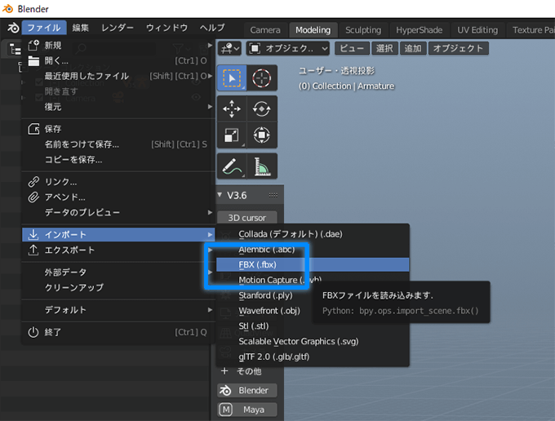
Task: Click the Blender keymap button
Action: click(x=246, y=390)
